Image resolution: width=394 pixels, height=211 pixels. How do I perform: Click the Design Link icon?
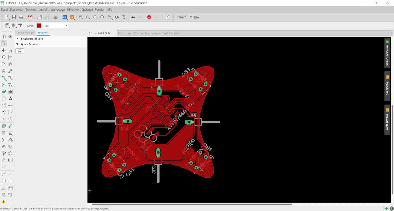click(x=181, y=17)
